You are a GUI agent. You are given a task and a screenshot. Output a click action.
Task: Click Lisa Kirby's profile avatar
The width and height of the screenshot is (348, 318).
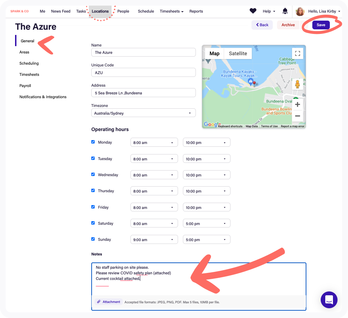(300, 12)
